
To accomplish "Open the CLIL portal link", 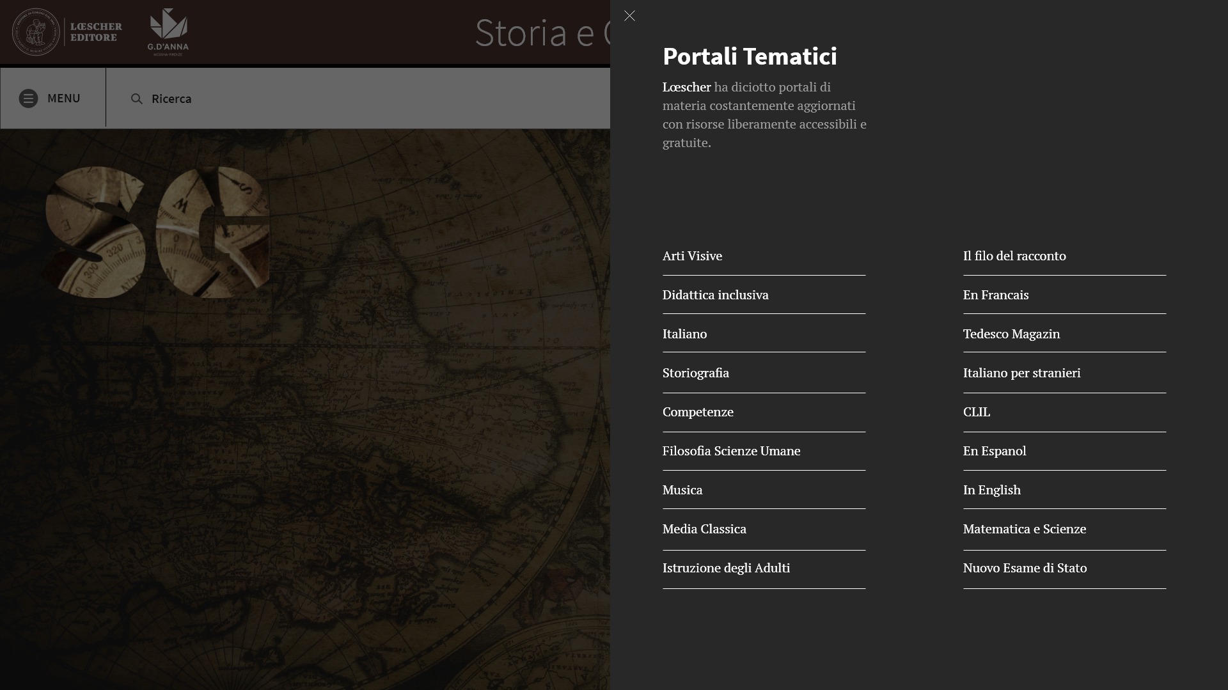I will coord(976,412).
